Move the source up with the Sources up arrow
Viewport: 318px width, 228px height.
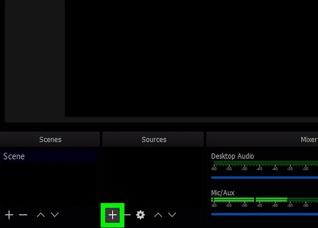click(158, 215)
